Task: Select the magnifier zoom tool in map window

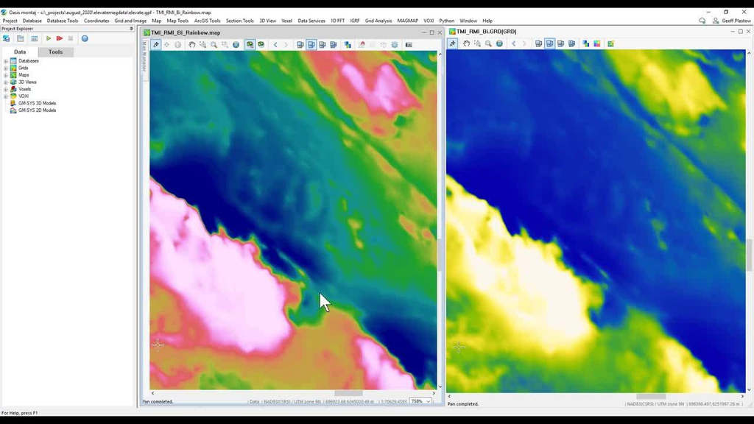Action: [214, 45]
